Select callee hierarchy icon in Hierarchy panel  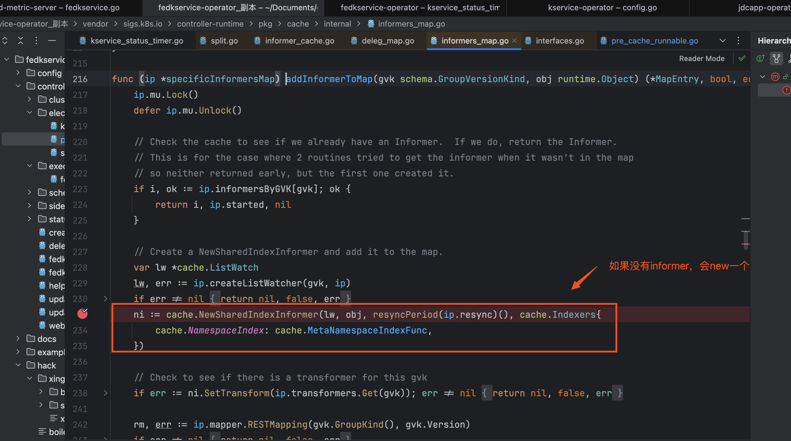click(776, 58)
